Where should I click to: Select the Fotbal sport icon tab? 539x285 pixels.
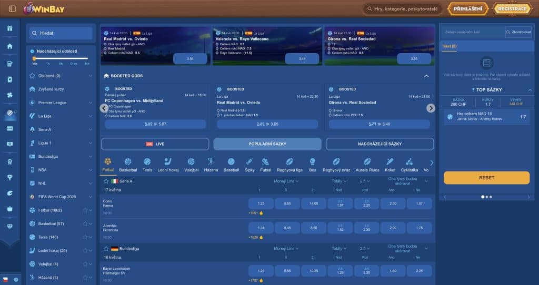[108, 165]
